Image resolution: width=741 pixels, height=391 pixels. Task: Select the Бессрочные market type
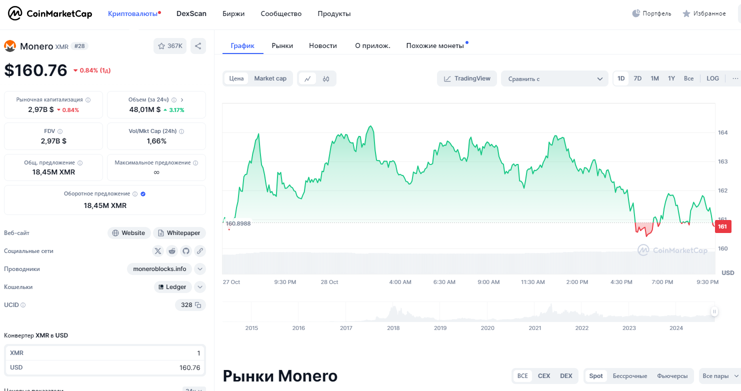[x=630, y=376]
